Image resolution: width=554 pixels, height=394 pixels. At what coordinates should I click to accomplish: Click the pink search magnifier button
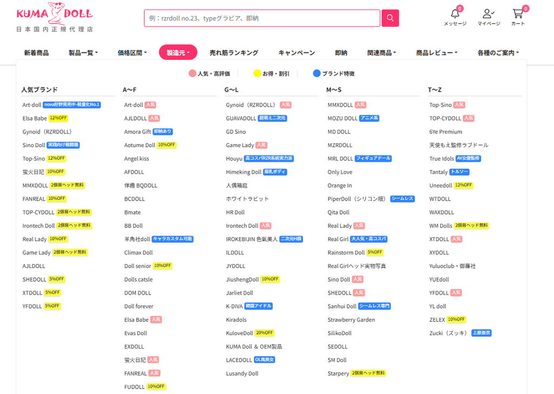[390, 18]
